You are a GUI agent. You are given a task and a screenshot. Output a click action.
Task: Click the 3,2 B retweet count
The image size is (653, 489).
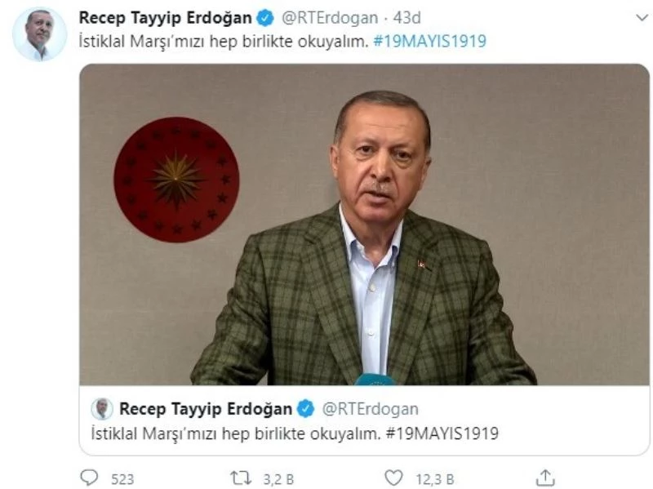(x=278, y=479)
